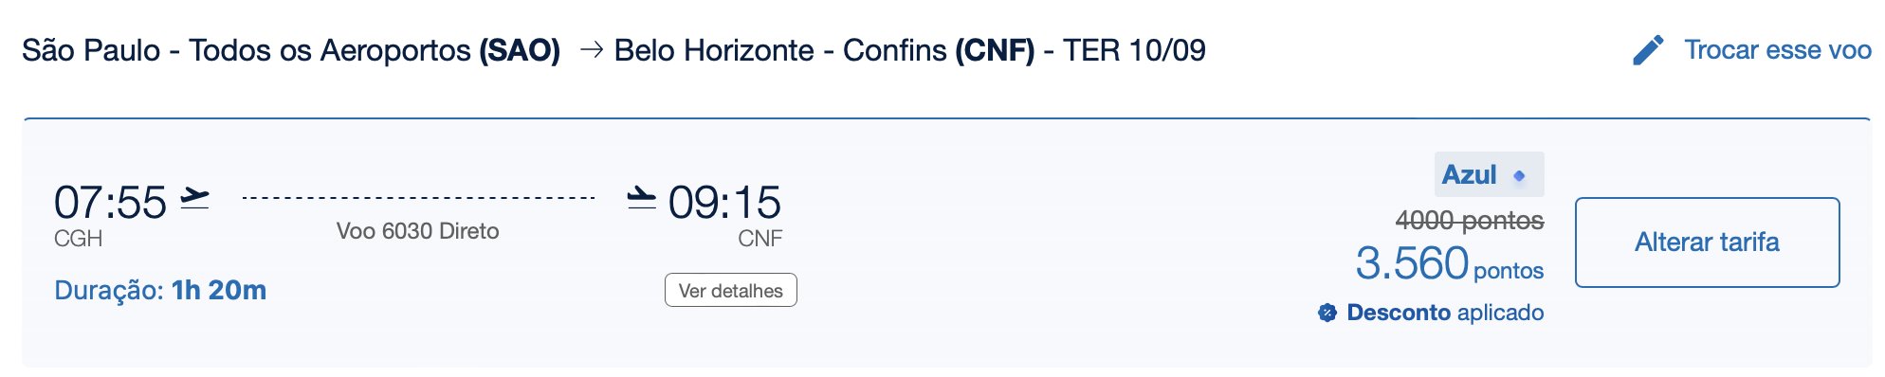1885x377 pixels.
Task: Click the discount badge checkmark icon
Action: 1327,313
